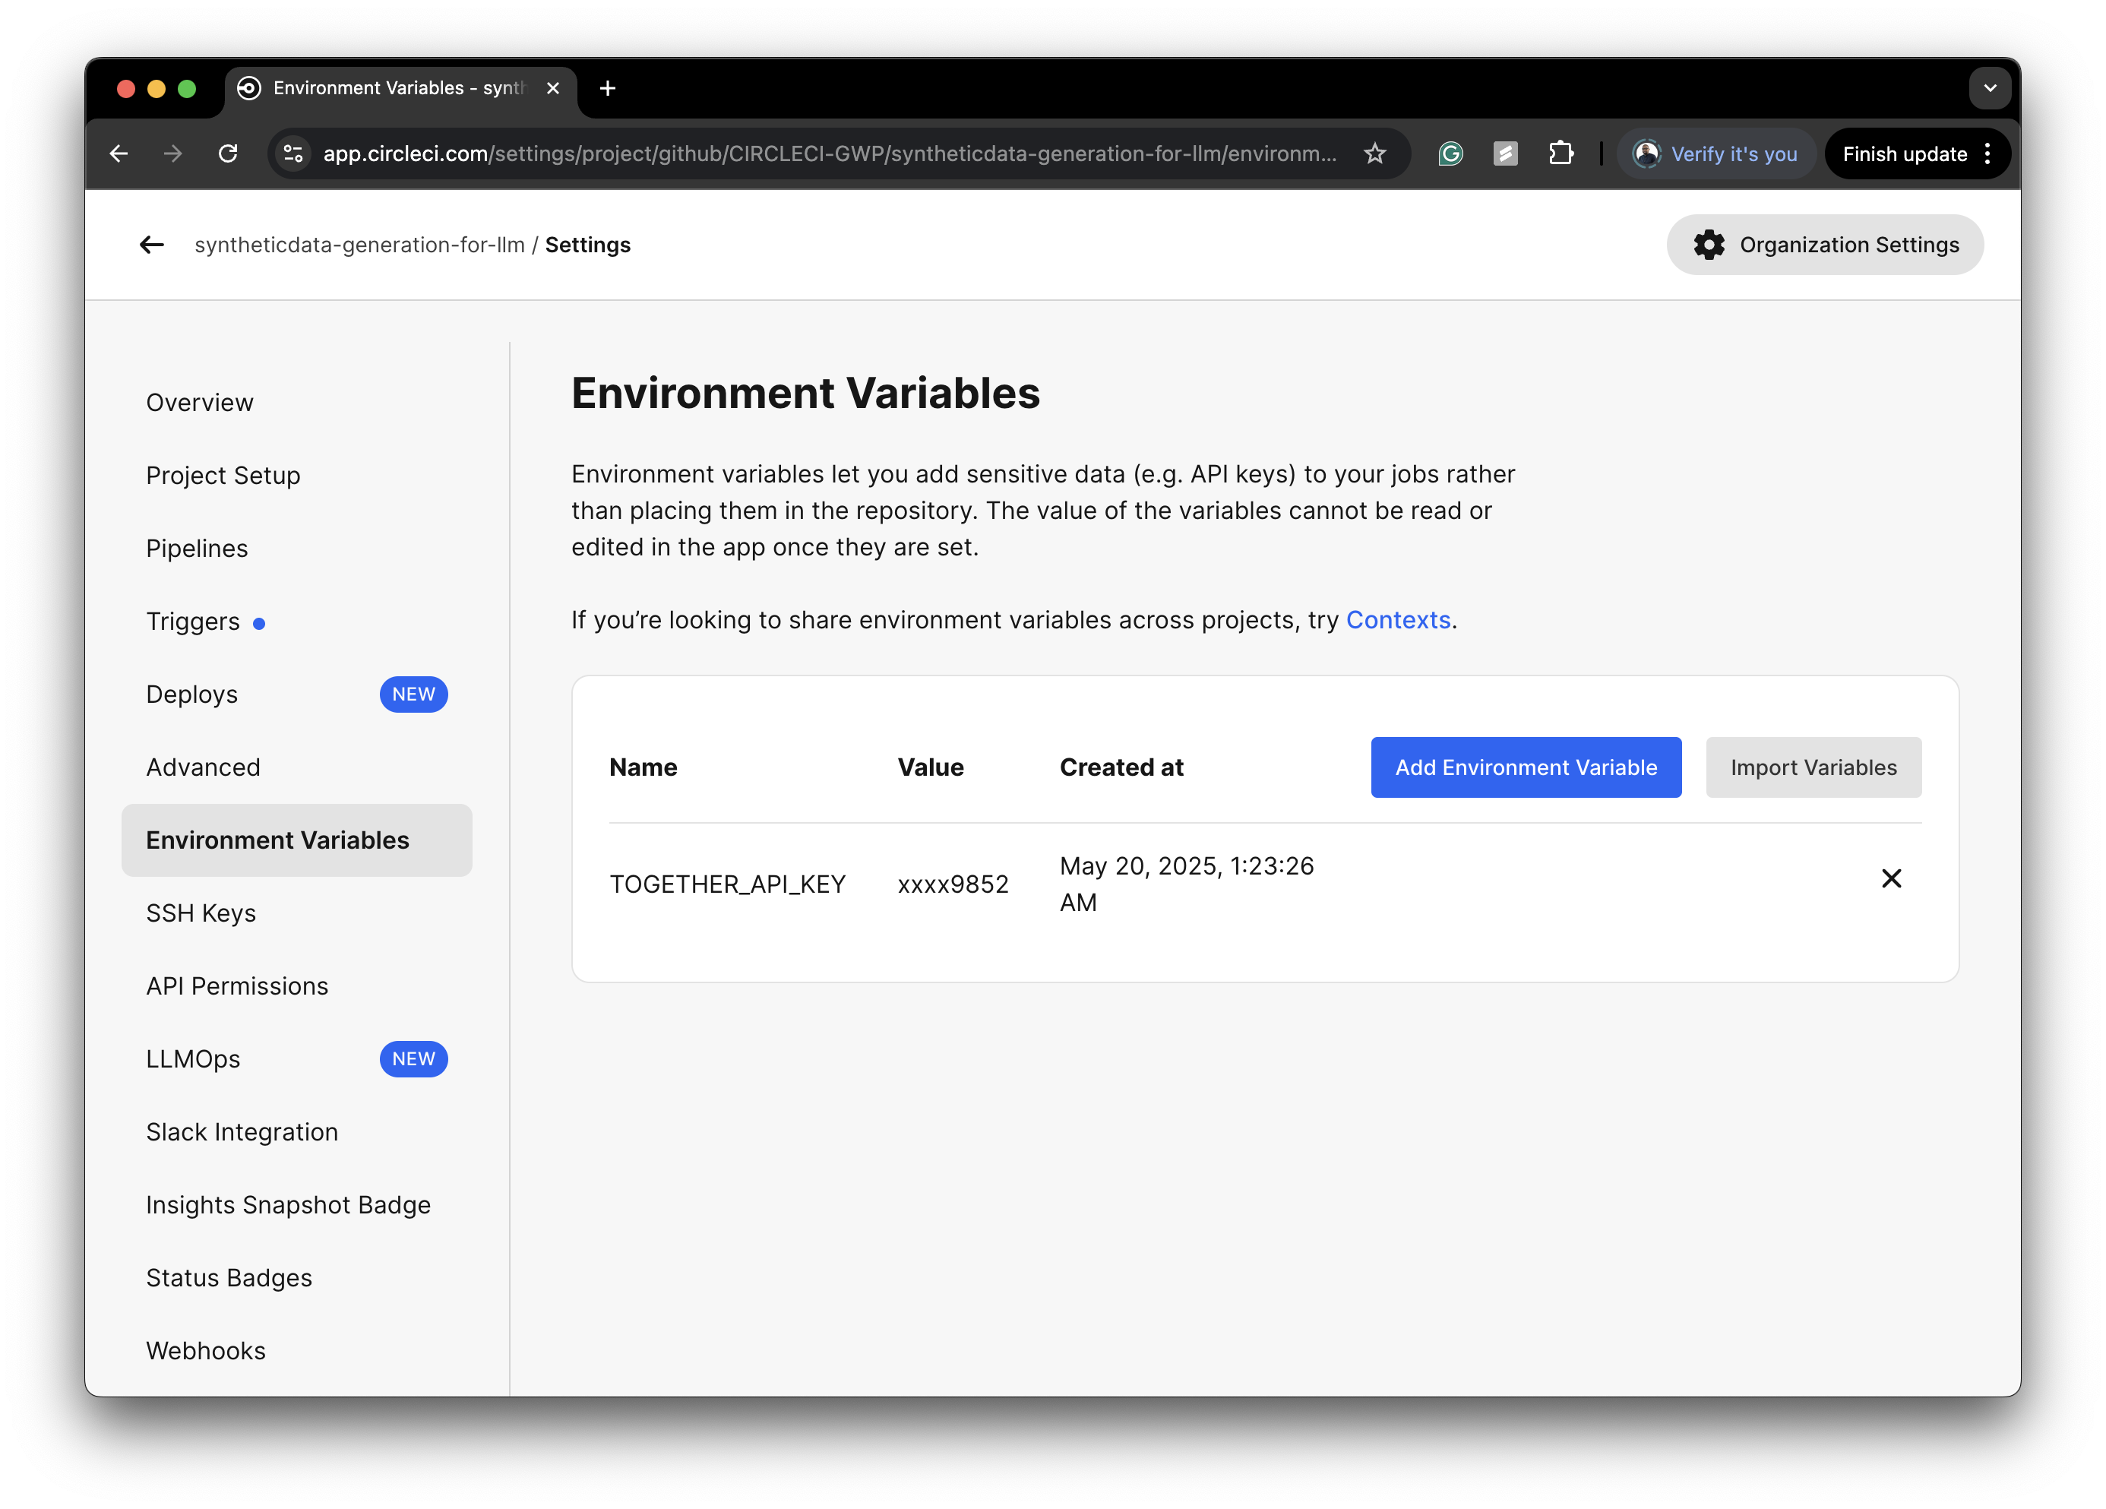Navigate to SSH Keys in the sidebar
This screenshot has width=2106, height=1509.
201,913
